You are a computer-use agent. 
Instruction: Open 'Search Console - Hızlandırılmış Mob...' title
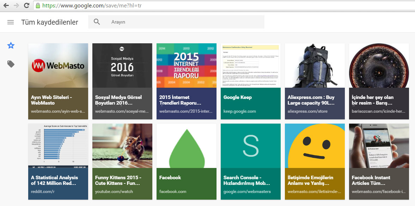(247, 180)
